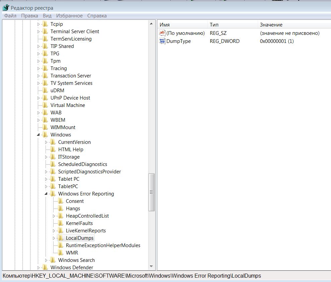Expand the LocalDumps key
The height and width of the screenshot is (282, 331).
point(54,238)
